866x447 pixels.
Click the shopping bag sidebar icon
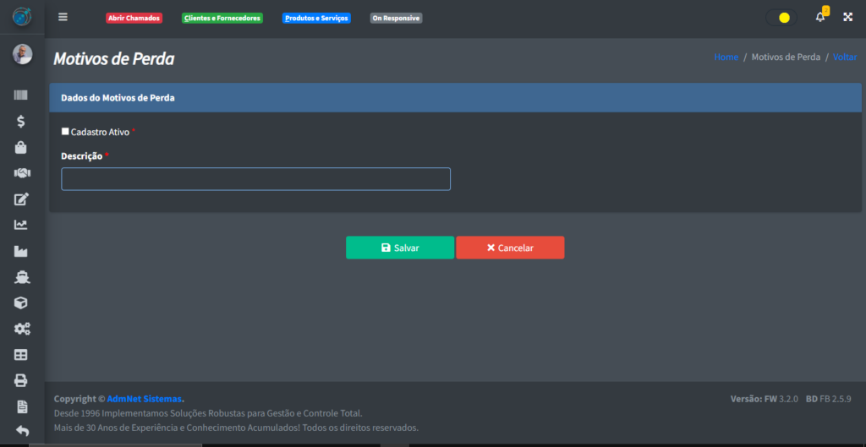[21, 147]
